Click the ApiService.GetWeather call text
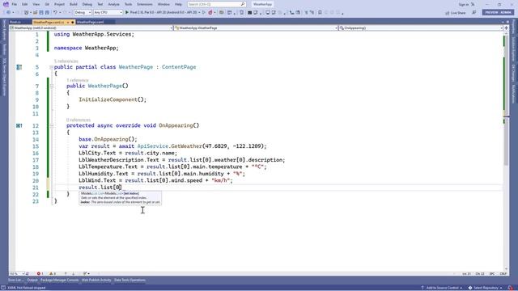This screenshot has width=518, height=291. [x=170, y=145]
